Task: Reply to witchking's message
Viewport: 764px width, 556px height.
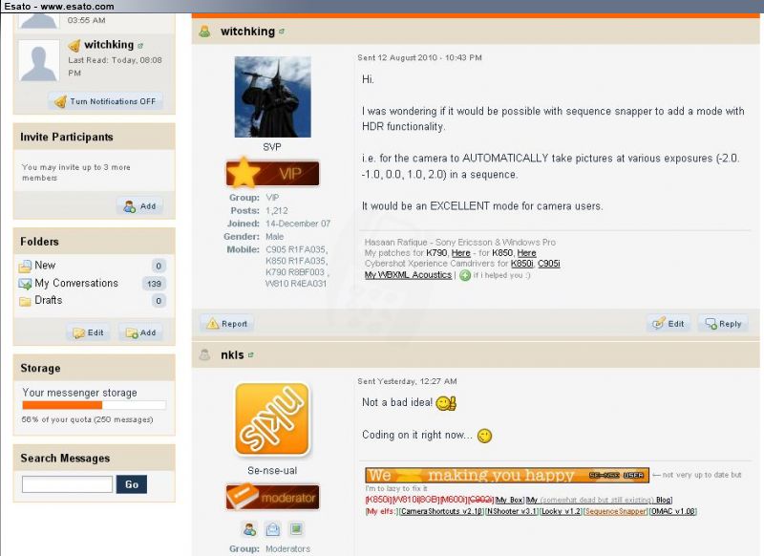Action: pyautogui.click(x=723, y=324)
